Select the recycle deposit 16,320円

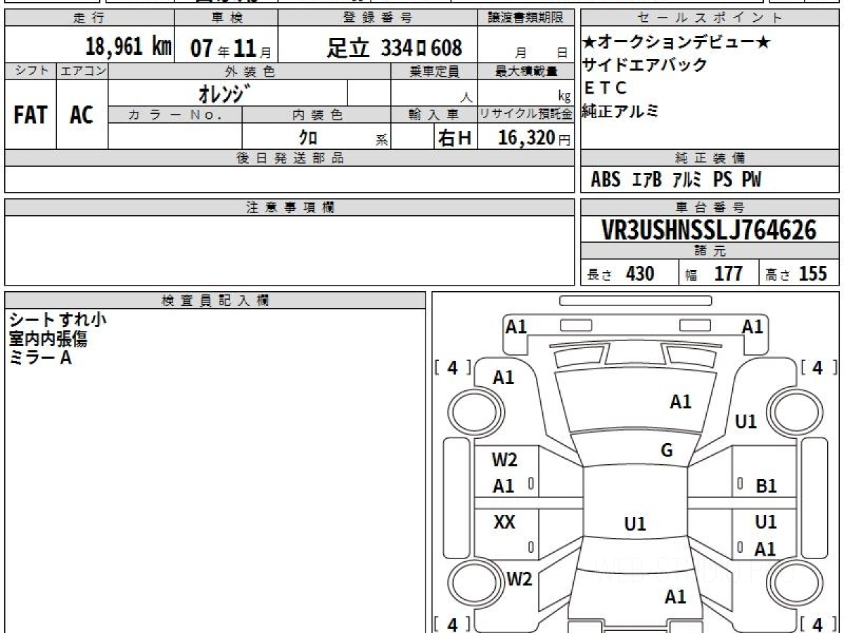(534, 138)
